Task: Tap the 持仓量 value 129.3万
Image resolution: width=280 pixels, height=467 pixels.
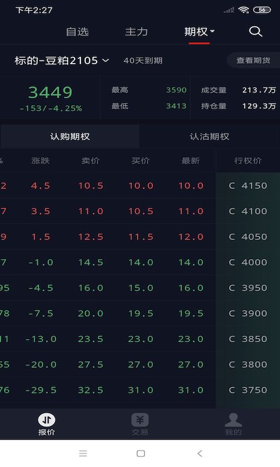Action: tap(259, 106)
